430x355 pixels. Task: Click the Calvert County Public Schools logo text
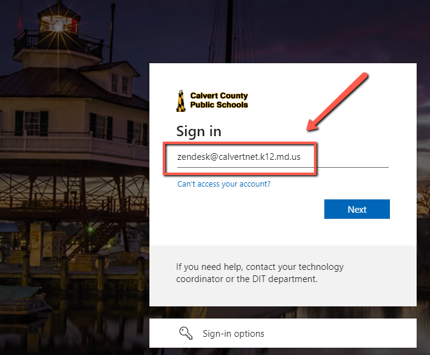[x=219, y=100]
